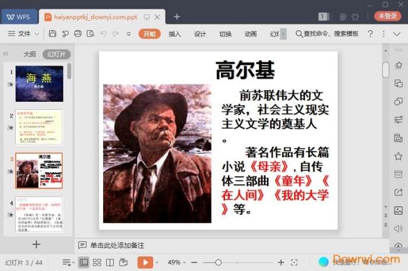This screenshot has width=408, height=271.
Task: Click the monitor icon on the document tab
Action: tap(147, 17)
